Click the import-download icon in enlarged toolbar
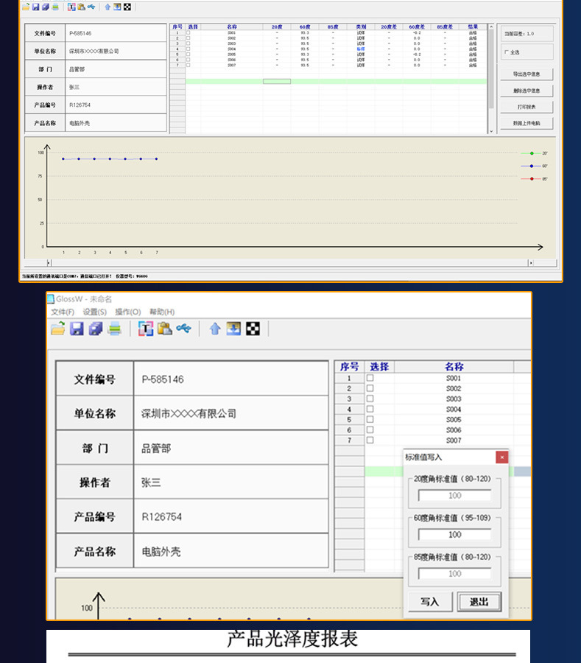 click(233, 329)
